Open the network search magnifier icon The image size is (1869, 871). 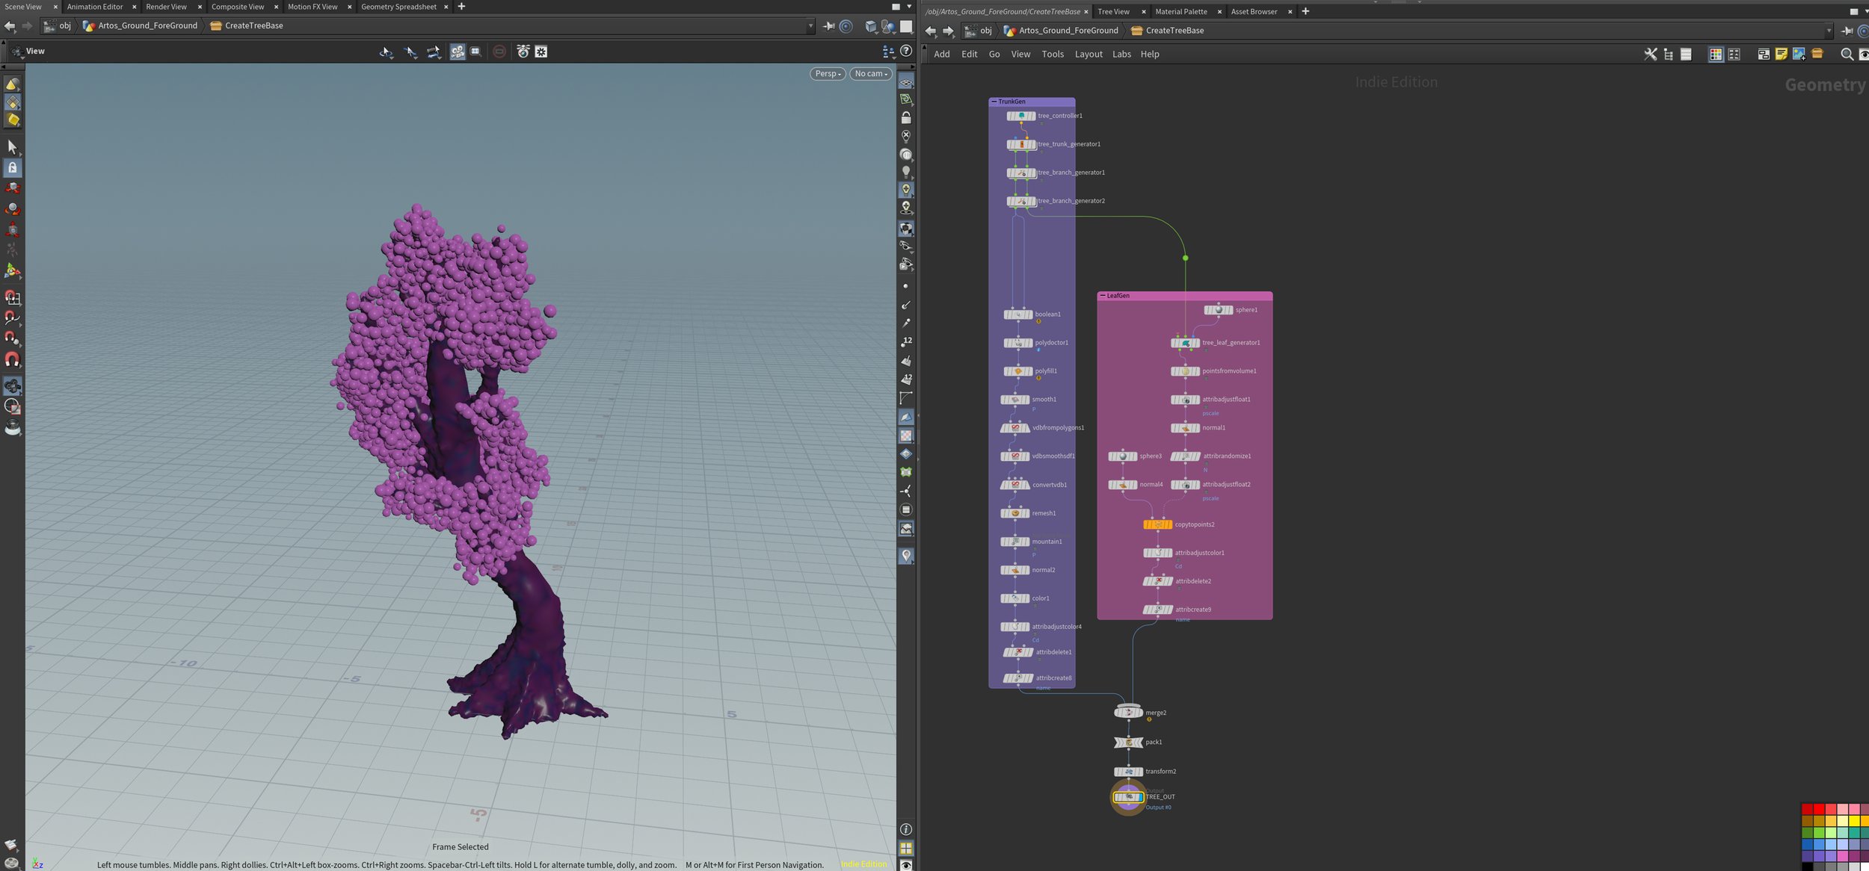click(1846, 54)
